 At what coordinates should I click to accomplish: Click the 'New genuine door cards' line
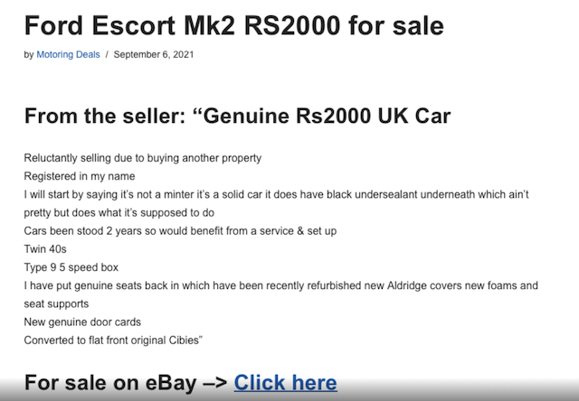83,322
